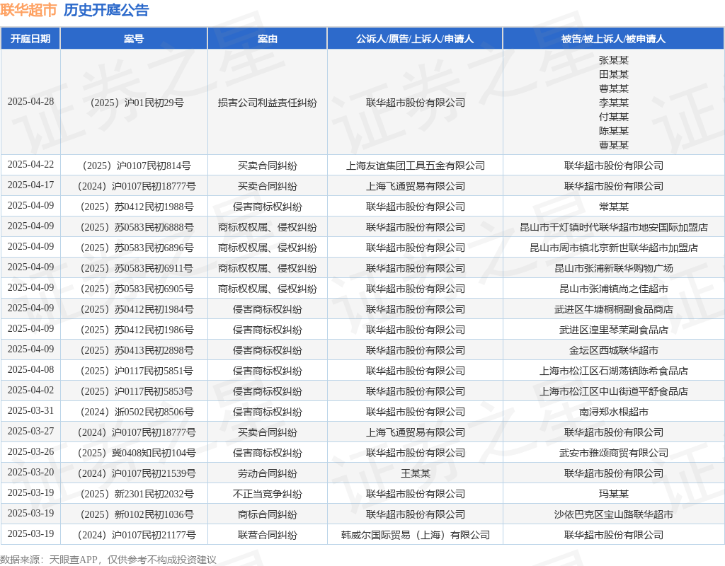Select case (2025)苏0413民初2898号
This screenshot has height=566, width=725.
click(137, 350)
